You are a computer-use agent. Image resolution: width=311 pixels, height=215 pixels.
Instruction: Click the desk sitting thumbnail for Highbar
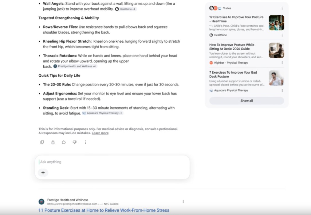(x=276, y=51)
